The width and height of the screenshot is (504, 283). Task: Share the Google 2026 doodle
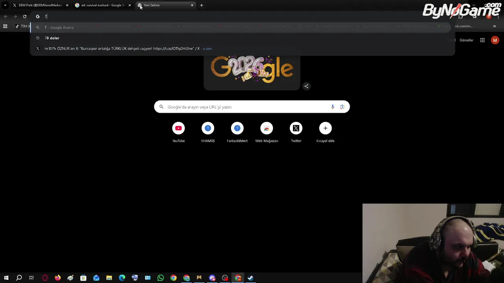coord(306,86)
